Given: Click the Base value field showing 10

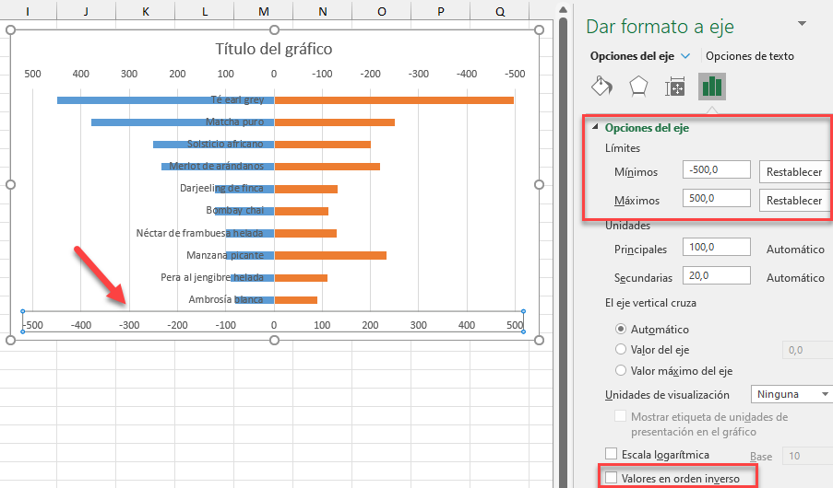Looking at the screenshot, I should click(807, 456).
